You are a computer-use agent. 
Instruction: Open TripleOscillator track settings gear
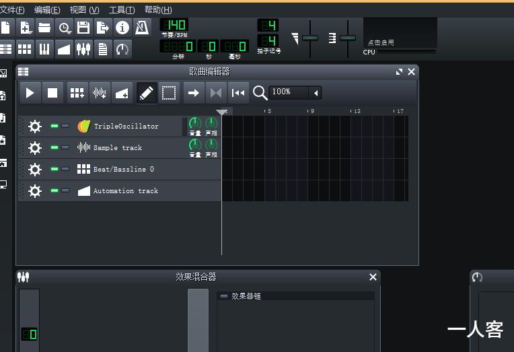tap(35, 127)
